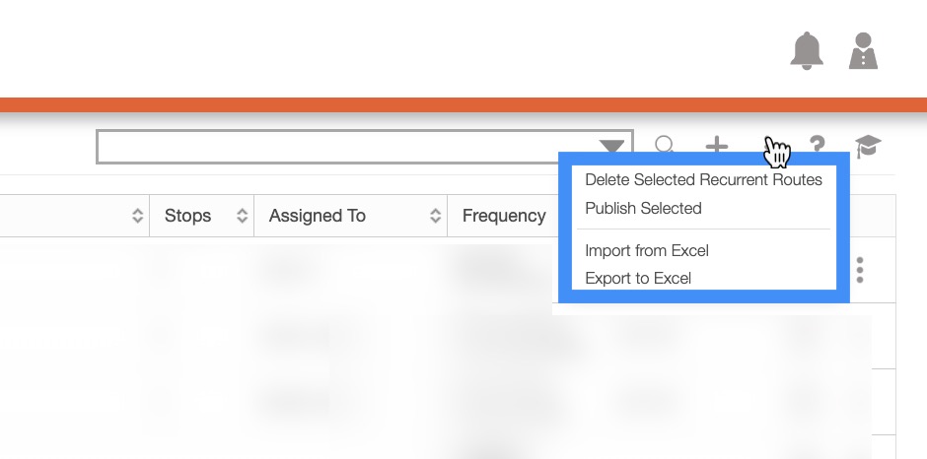Click the Frequency column header
The image size is (927, 459).
504,216
